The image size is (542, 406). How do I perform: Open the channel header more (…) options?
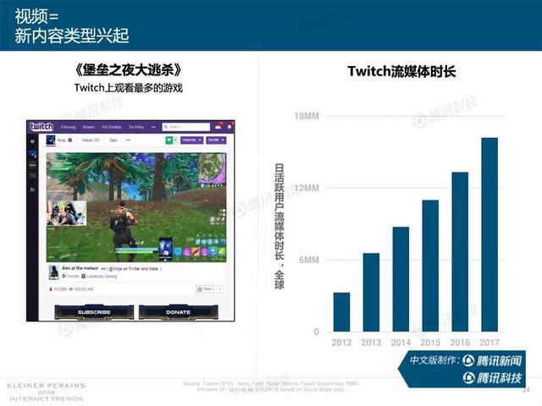(x=128, y=140)
